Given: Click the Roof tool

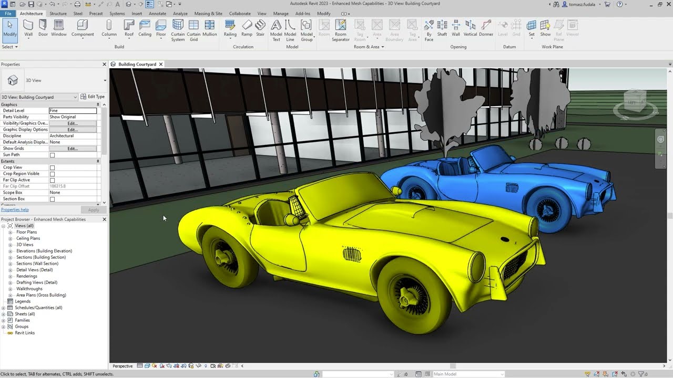Looking at the screenshot, I should pyautogui.click(x=129, y=29).
